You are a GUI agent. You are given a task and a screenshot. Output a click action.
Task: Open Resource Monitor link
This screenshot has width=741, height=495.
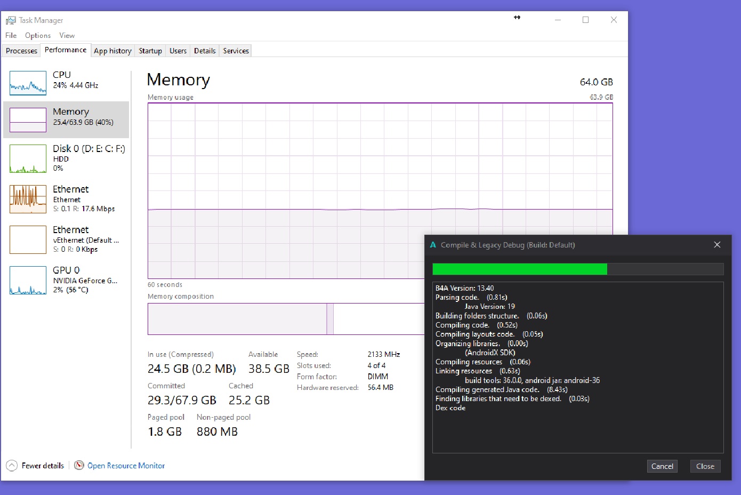coord(126,466)
